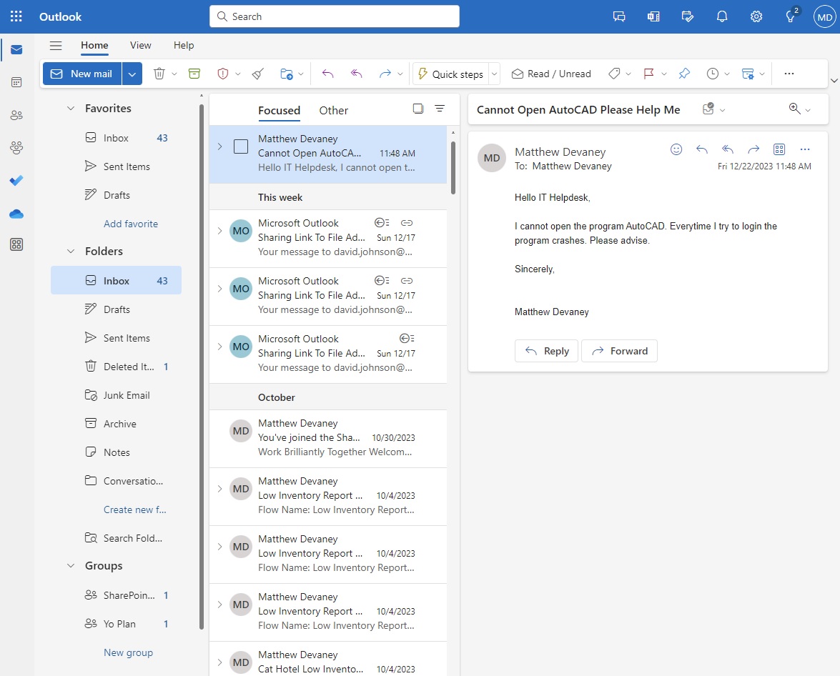Click the Reply button below the email
This screenshot has height=676, width=840.
coord(546,351)
